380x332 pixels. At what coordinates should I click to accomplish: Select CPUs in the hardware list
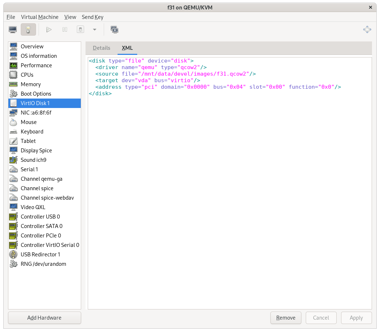coord(45,75)
